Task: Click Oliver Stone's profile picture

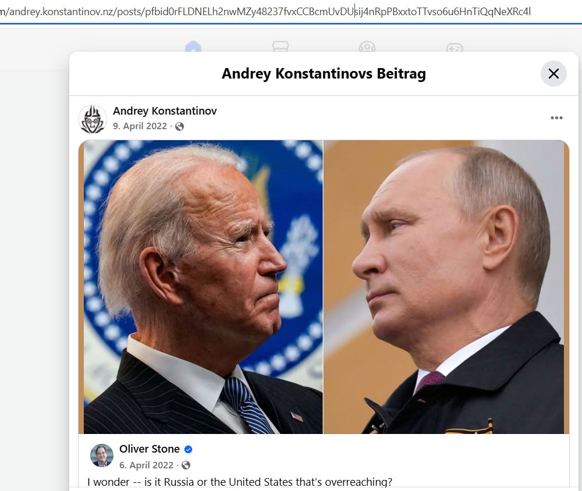Action: (102, 456)
